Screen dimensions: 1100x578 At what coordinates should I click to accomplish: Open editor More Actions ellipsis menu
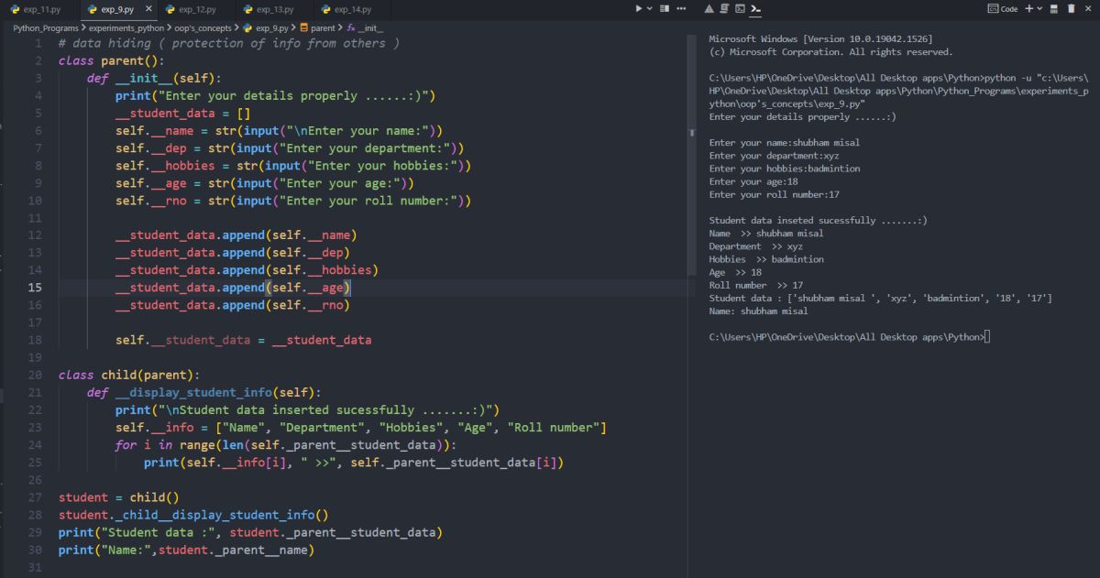click(681, 8)
